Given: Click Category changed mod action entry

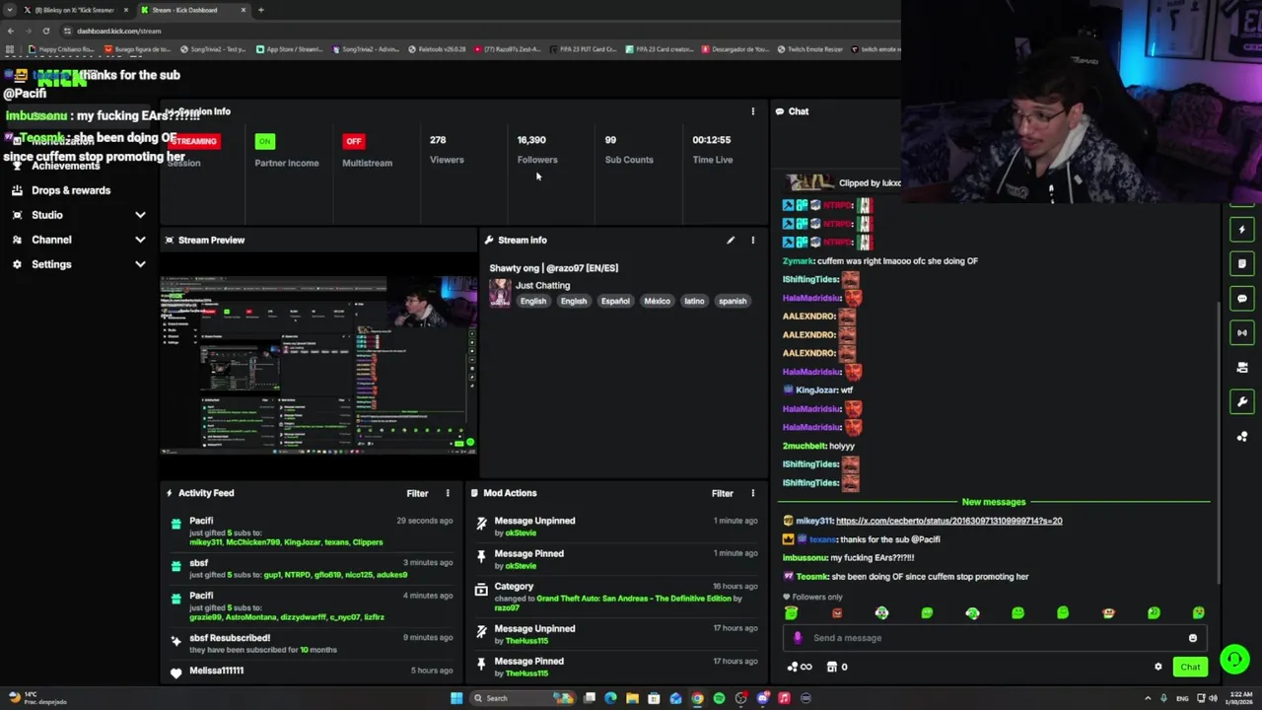Looking at the screenshot, I should [616, 597].
